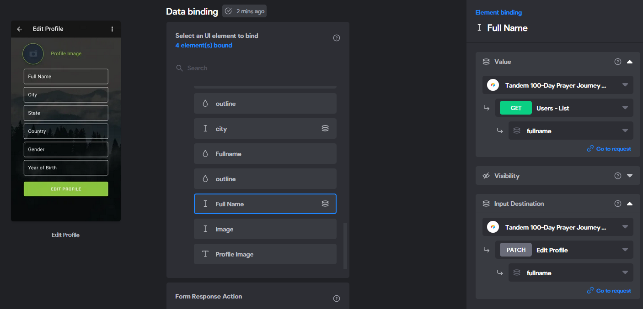Click the Element binding label
The image size is (643, 309).
[498, 13]
